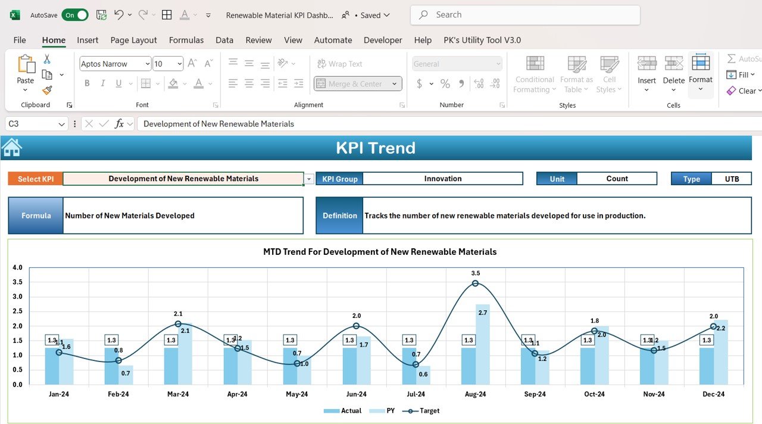Open the Data tab
Screen dimensions: 762x424
[224, 40]
